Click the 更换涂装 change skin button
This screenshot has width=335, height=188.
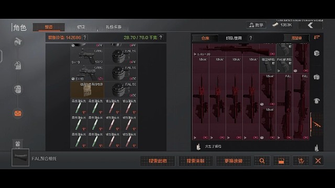pyautogui.click(x=233, y=161)
